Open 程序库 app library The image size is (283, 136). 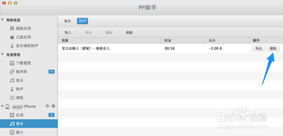pyautogui.click(x=22, y=72)
